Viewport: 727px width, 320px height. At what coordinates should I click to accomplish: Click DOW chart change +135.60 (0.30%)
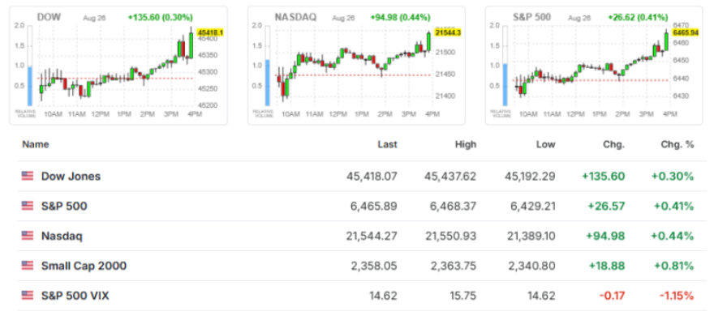(160, 18)
